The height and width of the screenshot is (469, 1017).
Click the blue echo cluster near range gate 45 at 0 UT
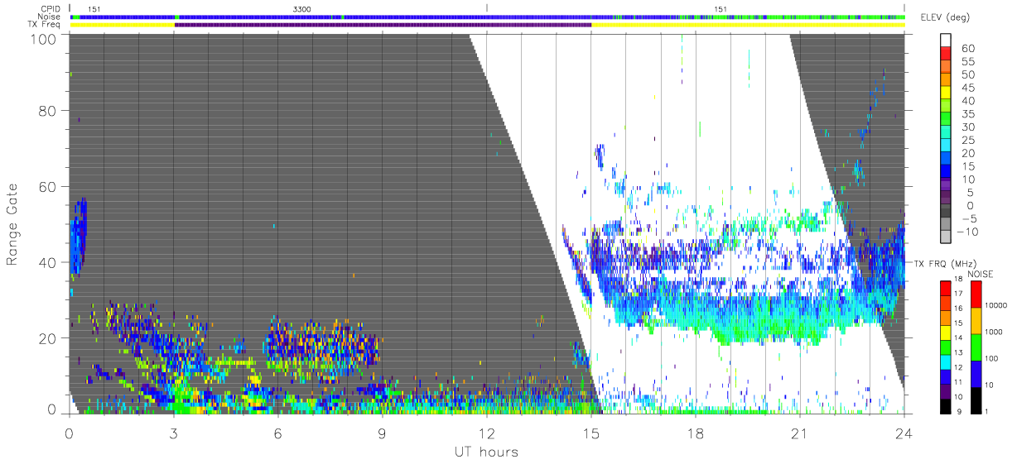tap(78, 237)
